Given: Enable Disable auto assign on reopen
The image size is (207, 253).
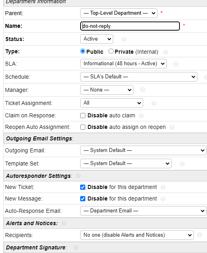Looking at the screenshot, I should tap(83, 127).
